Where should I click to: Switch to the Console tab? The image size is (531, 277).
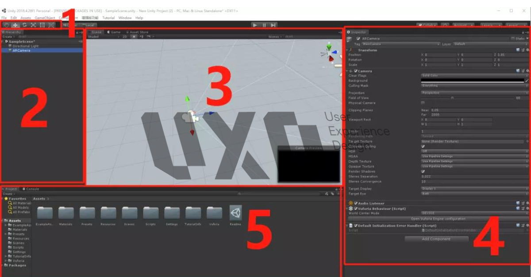pos(31,189)
